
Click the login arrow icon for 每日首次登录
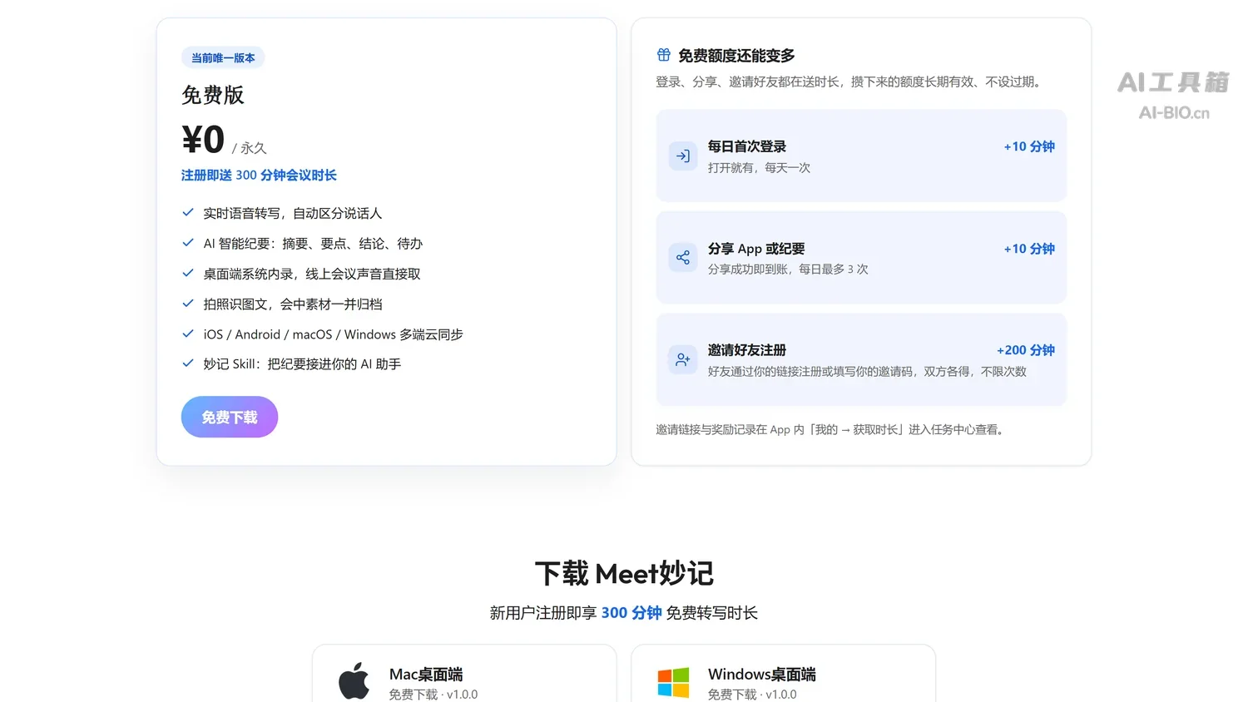[683, 156]
